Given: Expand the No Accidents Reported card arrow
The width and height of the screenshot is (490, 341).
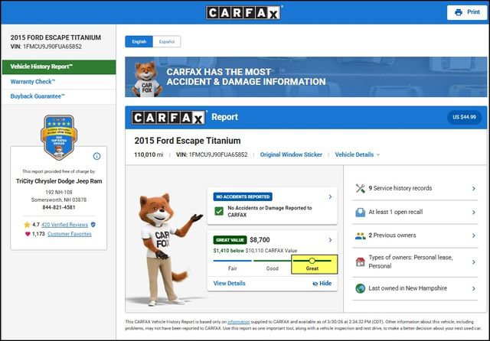Looking at the screenshot, I should tap(330, 197).
